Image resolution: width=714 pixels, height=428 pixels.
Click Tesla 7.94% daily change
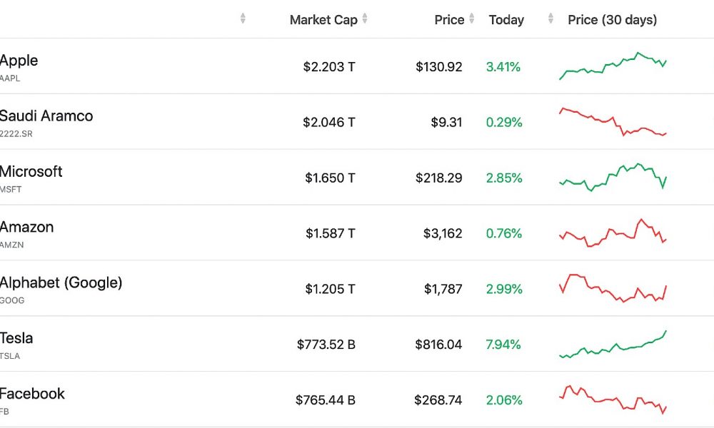503,345
